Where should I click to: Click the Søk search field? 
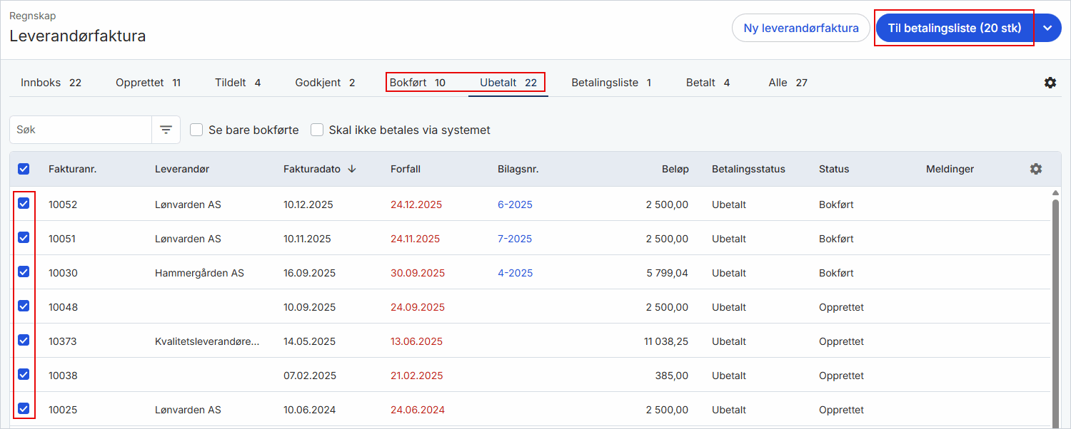point(81,130)
